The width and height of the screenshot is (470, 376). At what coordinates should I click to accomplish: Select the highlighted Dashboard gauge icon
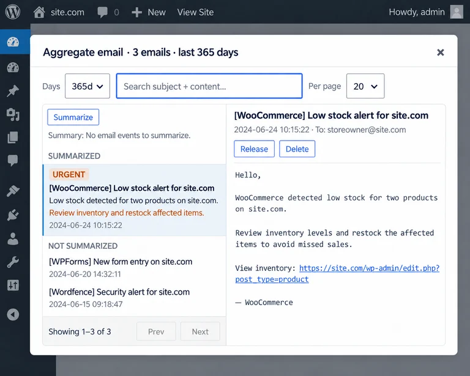pyautogui.click(x=13, y=42)
